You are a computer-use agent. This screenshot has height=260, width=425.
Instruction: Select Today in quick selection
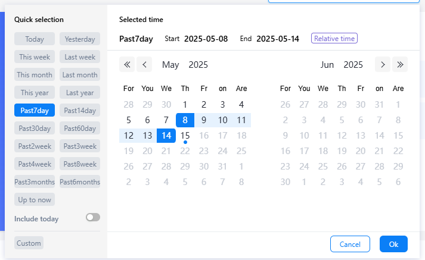coord(35,39)
